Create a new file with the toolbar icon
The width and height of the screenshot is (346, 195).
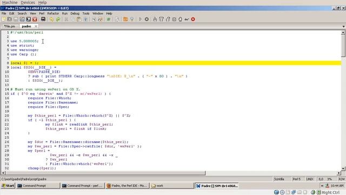click(3, 19)
